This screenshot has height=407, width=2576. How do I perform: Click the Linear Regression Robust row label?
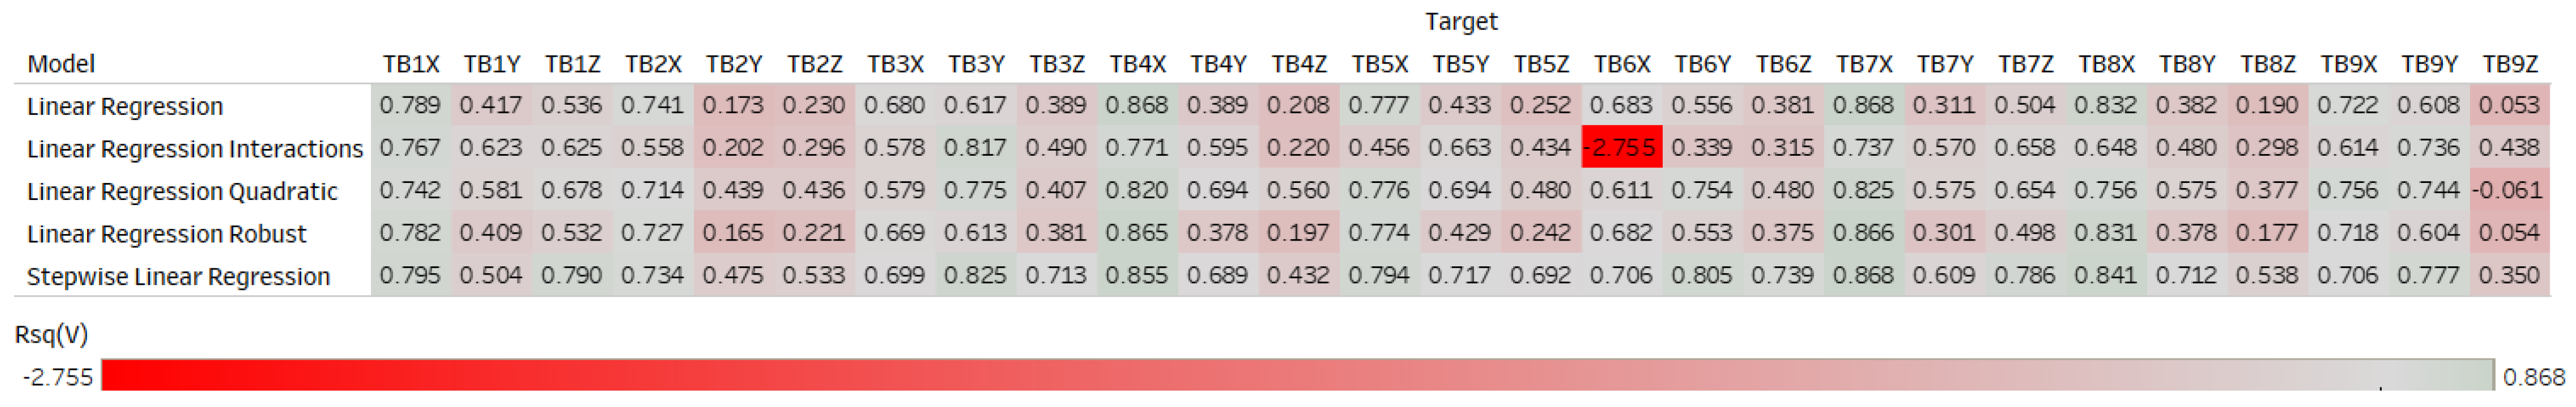click(x=166, y=234)
